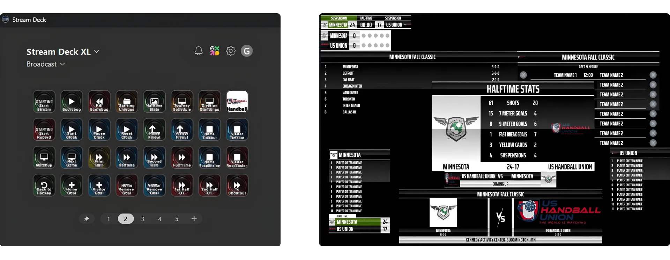Start the clock with Start Clock key
The width and height of the screenshot is (670, 260).
(x=72, y=129)
